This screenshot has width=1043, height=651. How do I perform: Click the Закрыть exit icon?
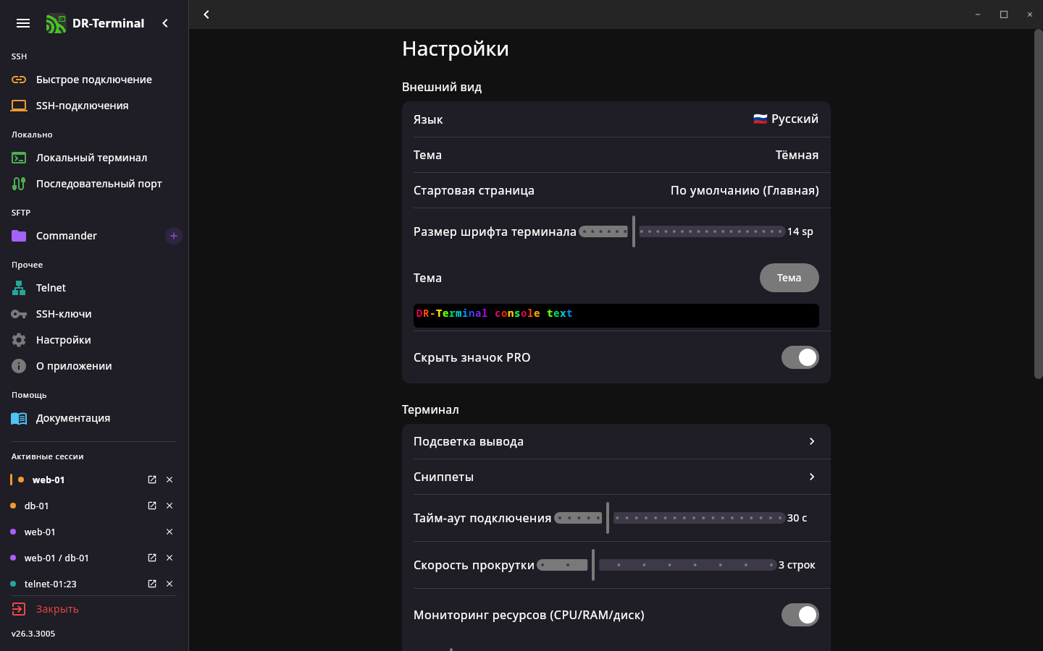pos(19,609)
